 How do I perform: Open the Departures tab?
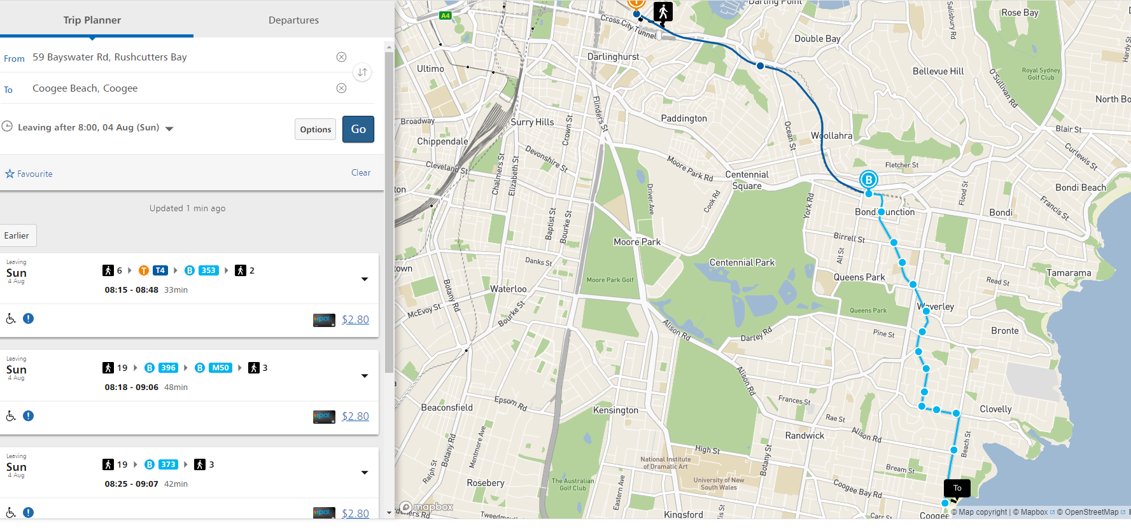[293, 20]
